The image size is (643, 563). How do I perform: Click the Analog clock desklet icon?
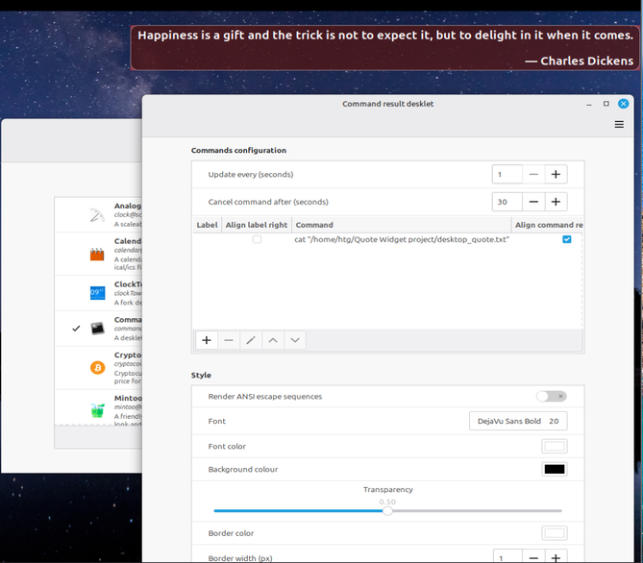[97, 215]
